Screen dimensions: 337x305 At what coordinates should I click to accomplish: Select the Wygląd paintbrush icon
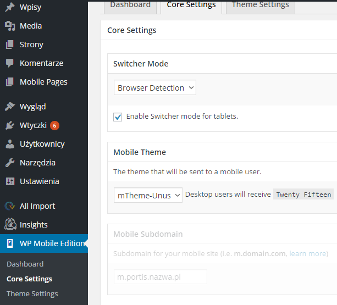[x=10, y=107]
